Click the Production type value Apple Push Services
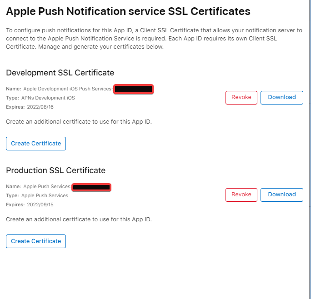Viewport: 311px width, 299px height. 45,195
